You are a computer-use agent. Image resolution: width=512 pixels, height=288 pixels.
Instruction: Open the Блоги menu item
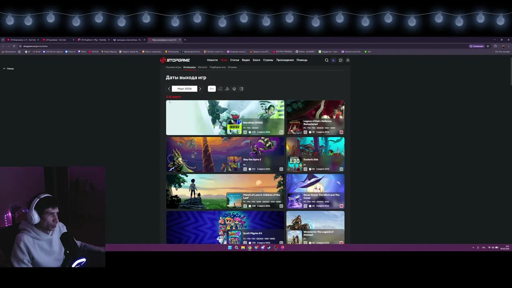point(256,60)
